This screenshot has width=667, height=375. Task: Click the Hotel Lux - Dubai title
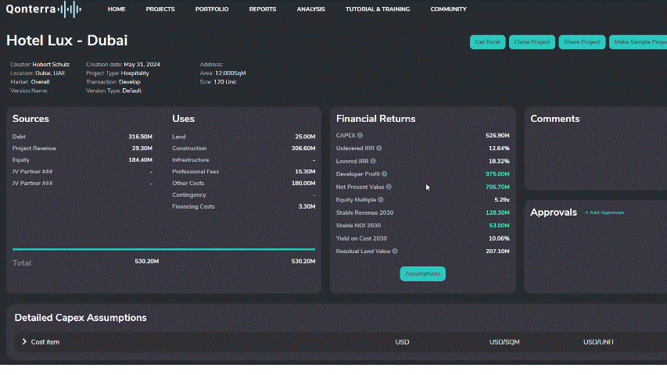(66, 41)
